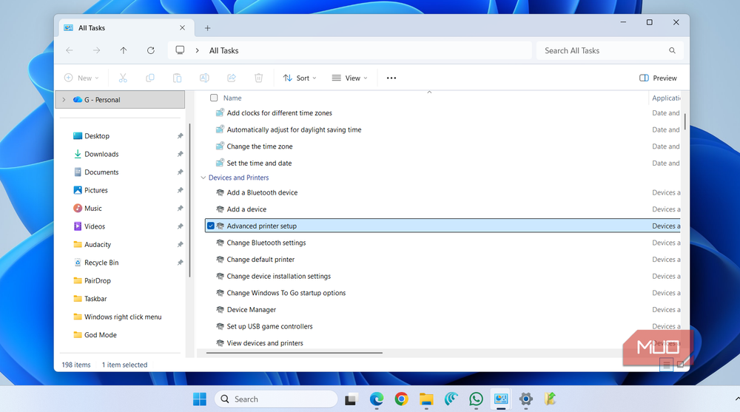Click the search magnifier icon

coord(672,50)
